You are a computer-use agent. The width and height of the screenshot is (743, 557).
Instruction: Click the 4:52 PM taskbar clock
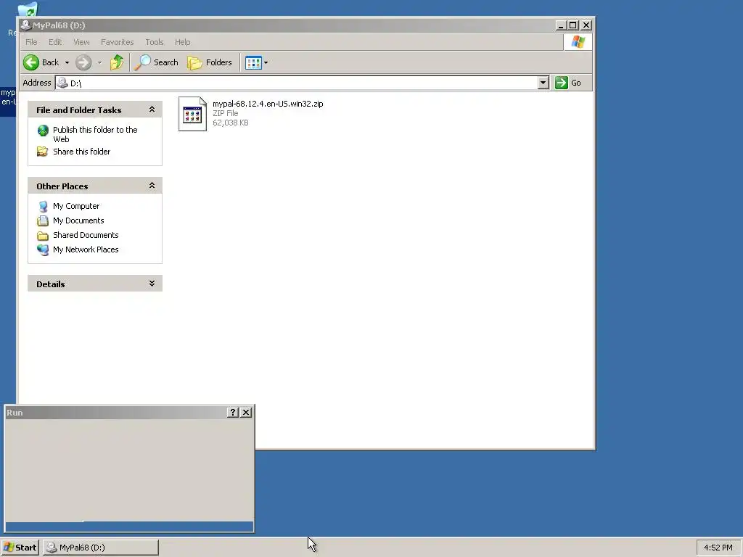tap(718, 548)
